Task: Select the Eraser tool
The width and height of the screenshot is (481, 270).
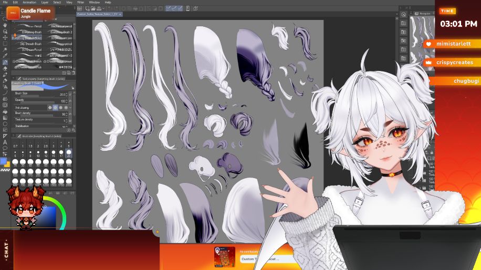Action: point(5,68)
